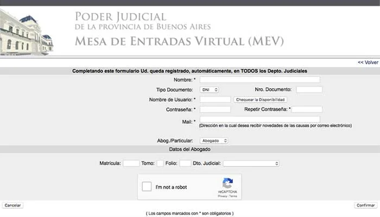Click the << Volver link
Screen dimensions: 380x217
(368, 63)
